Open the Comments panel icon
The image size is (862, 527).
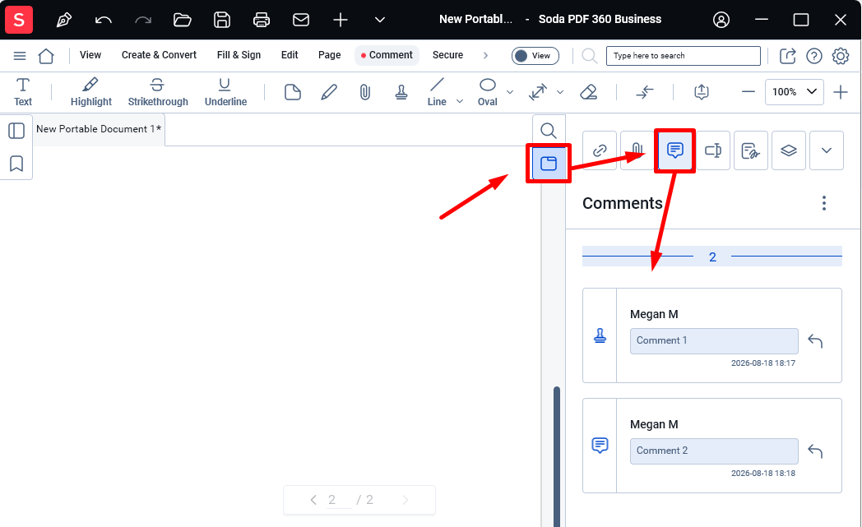point(675,150)
